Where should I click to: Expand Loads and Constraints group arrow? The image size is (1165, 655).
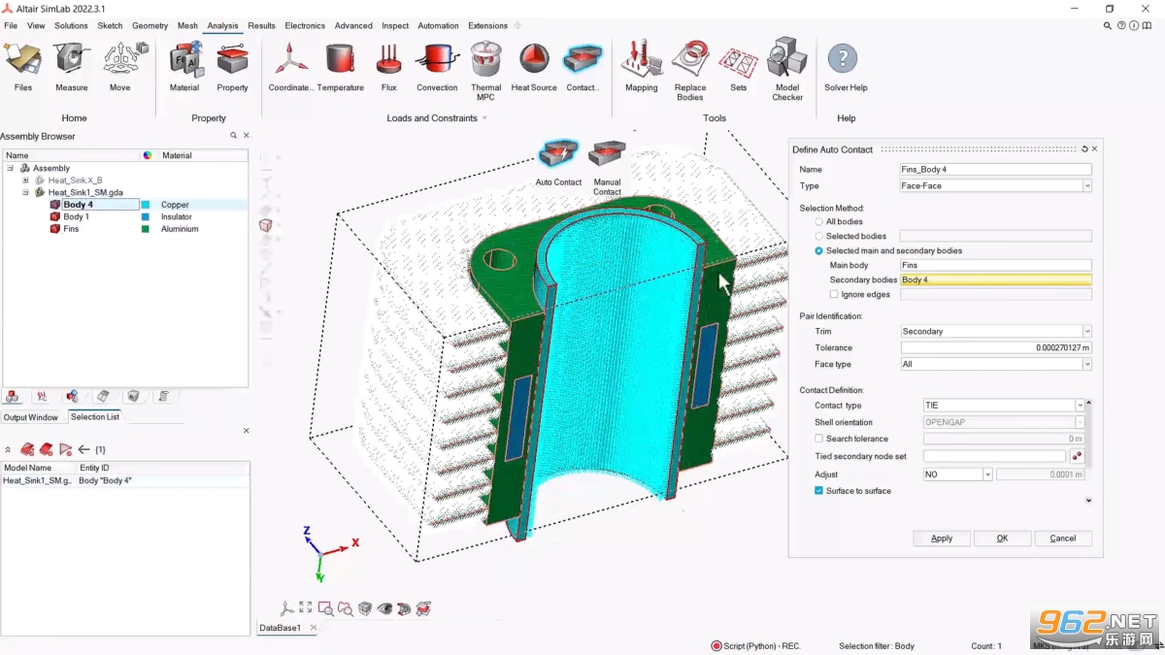point(484,118)
